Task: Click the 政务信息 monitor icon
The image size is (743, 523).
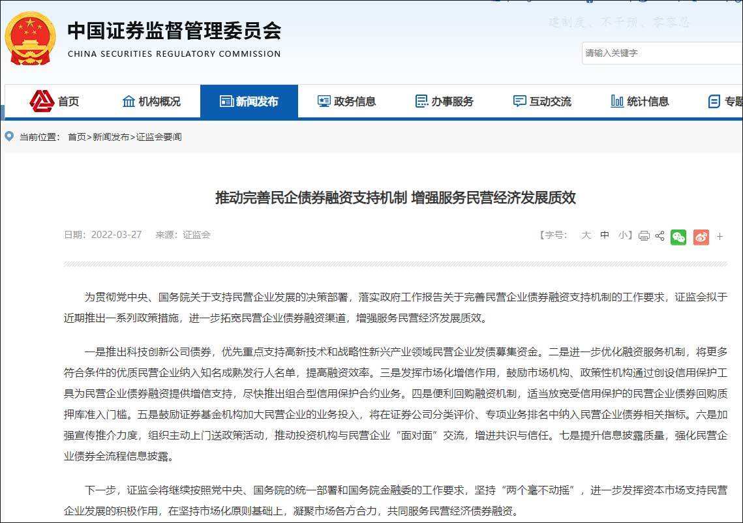Action: (324, 101)
